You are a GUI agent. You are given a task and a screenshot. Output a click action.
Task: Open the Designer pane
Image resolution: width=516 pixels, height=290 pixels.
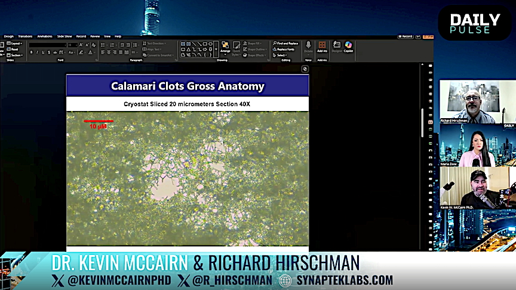pos(337,46)
